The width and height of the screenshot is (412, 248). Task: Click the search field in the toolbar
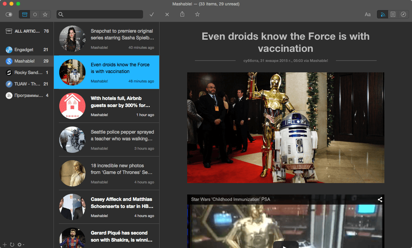pos(100,14)
